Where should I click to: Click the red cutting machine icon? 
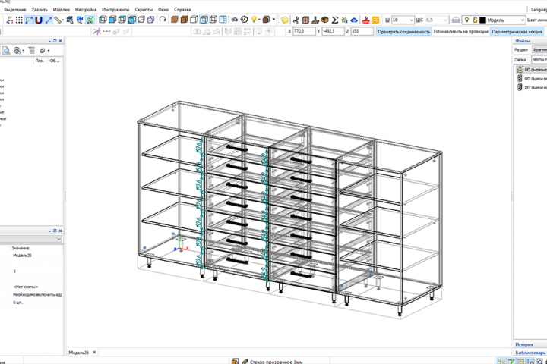[x=365, y=20]
